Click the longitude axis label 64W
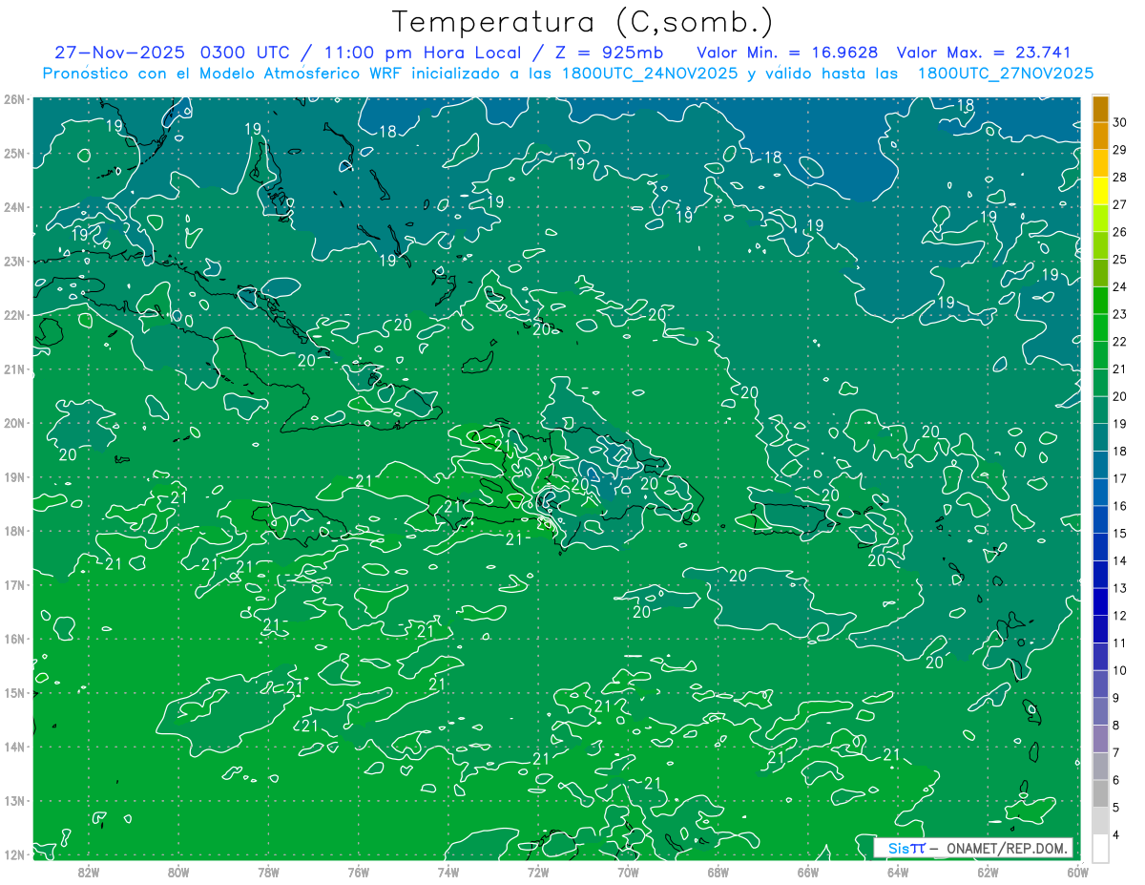 [898, 872]
